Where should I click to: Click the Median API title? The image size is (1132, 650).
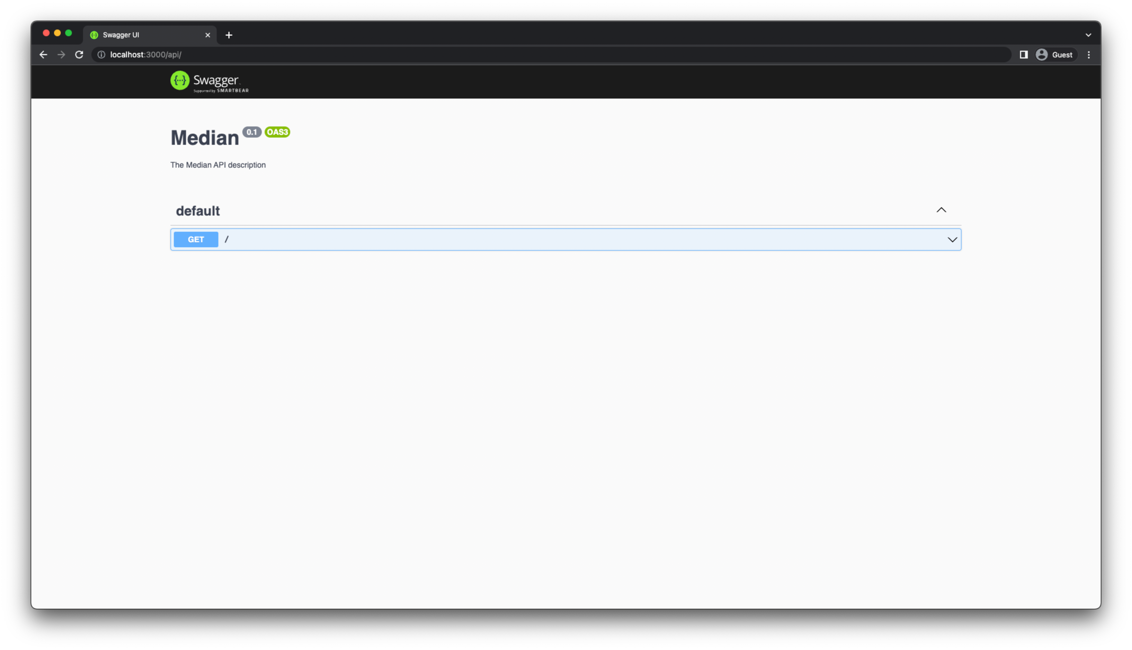(x=205, y=138)
